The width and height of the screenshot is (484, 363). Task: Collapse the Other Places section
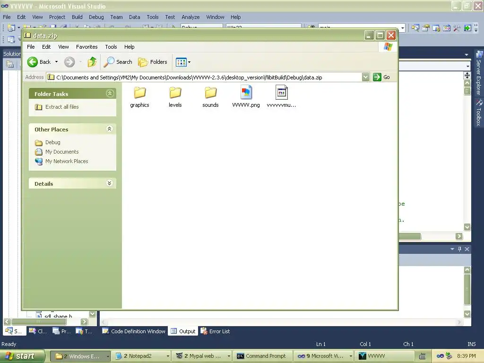[x=109, y=129]
